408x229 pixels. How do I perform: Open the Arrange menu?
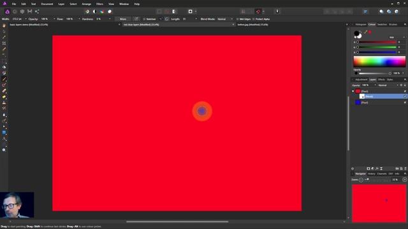tap(87, 4)
